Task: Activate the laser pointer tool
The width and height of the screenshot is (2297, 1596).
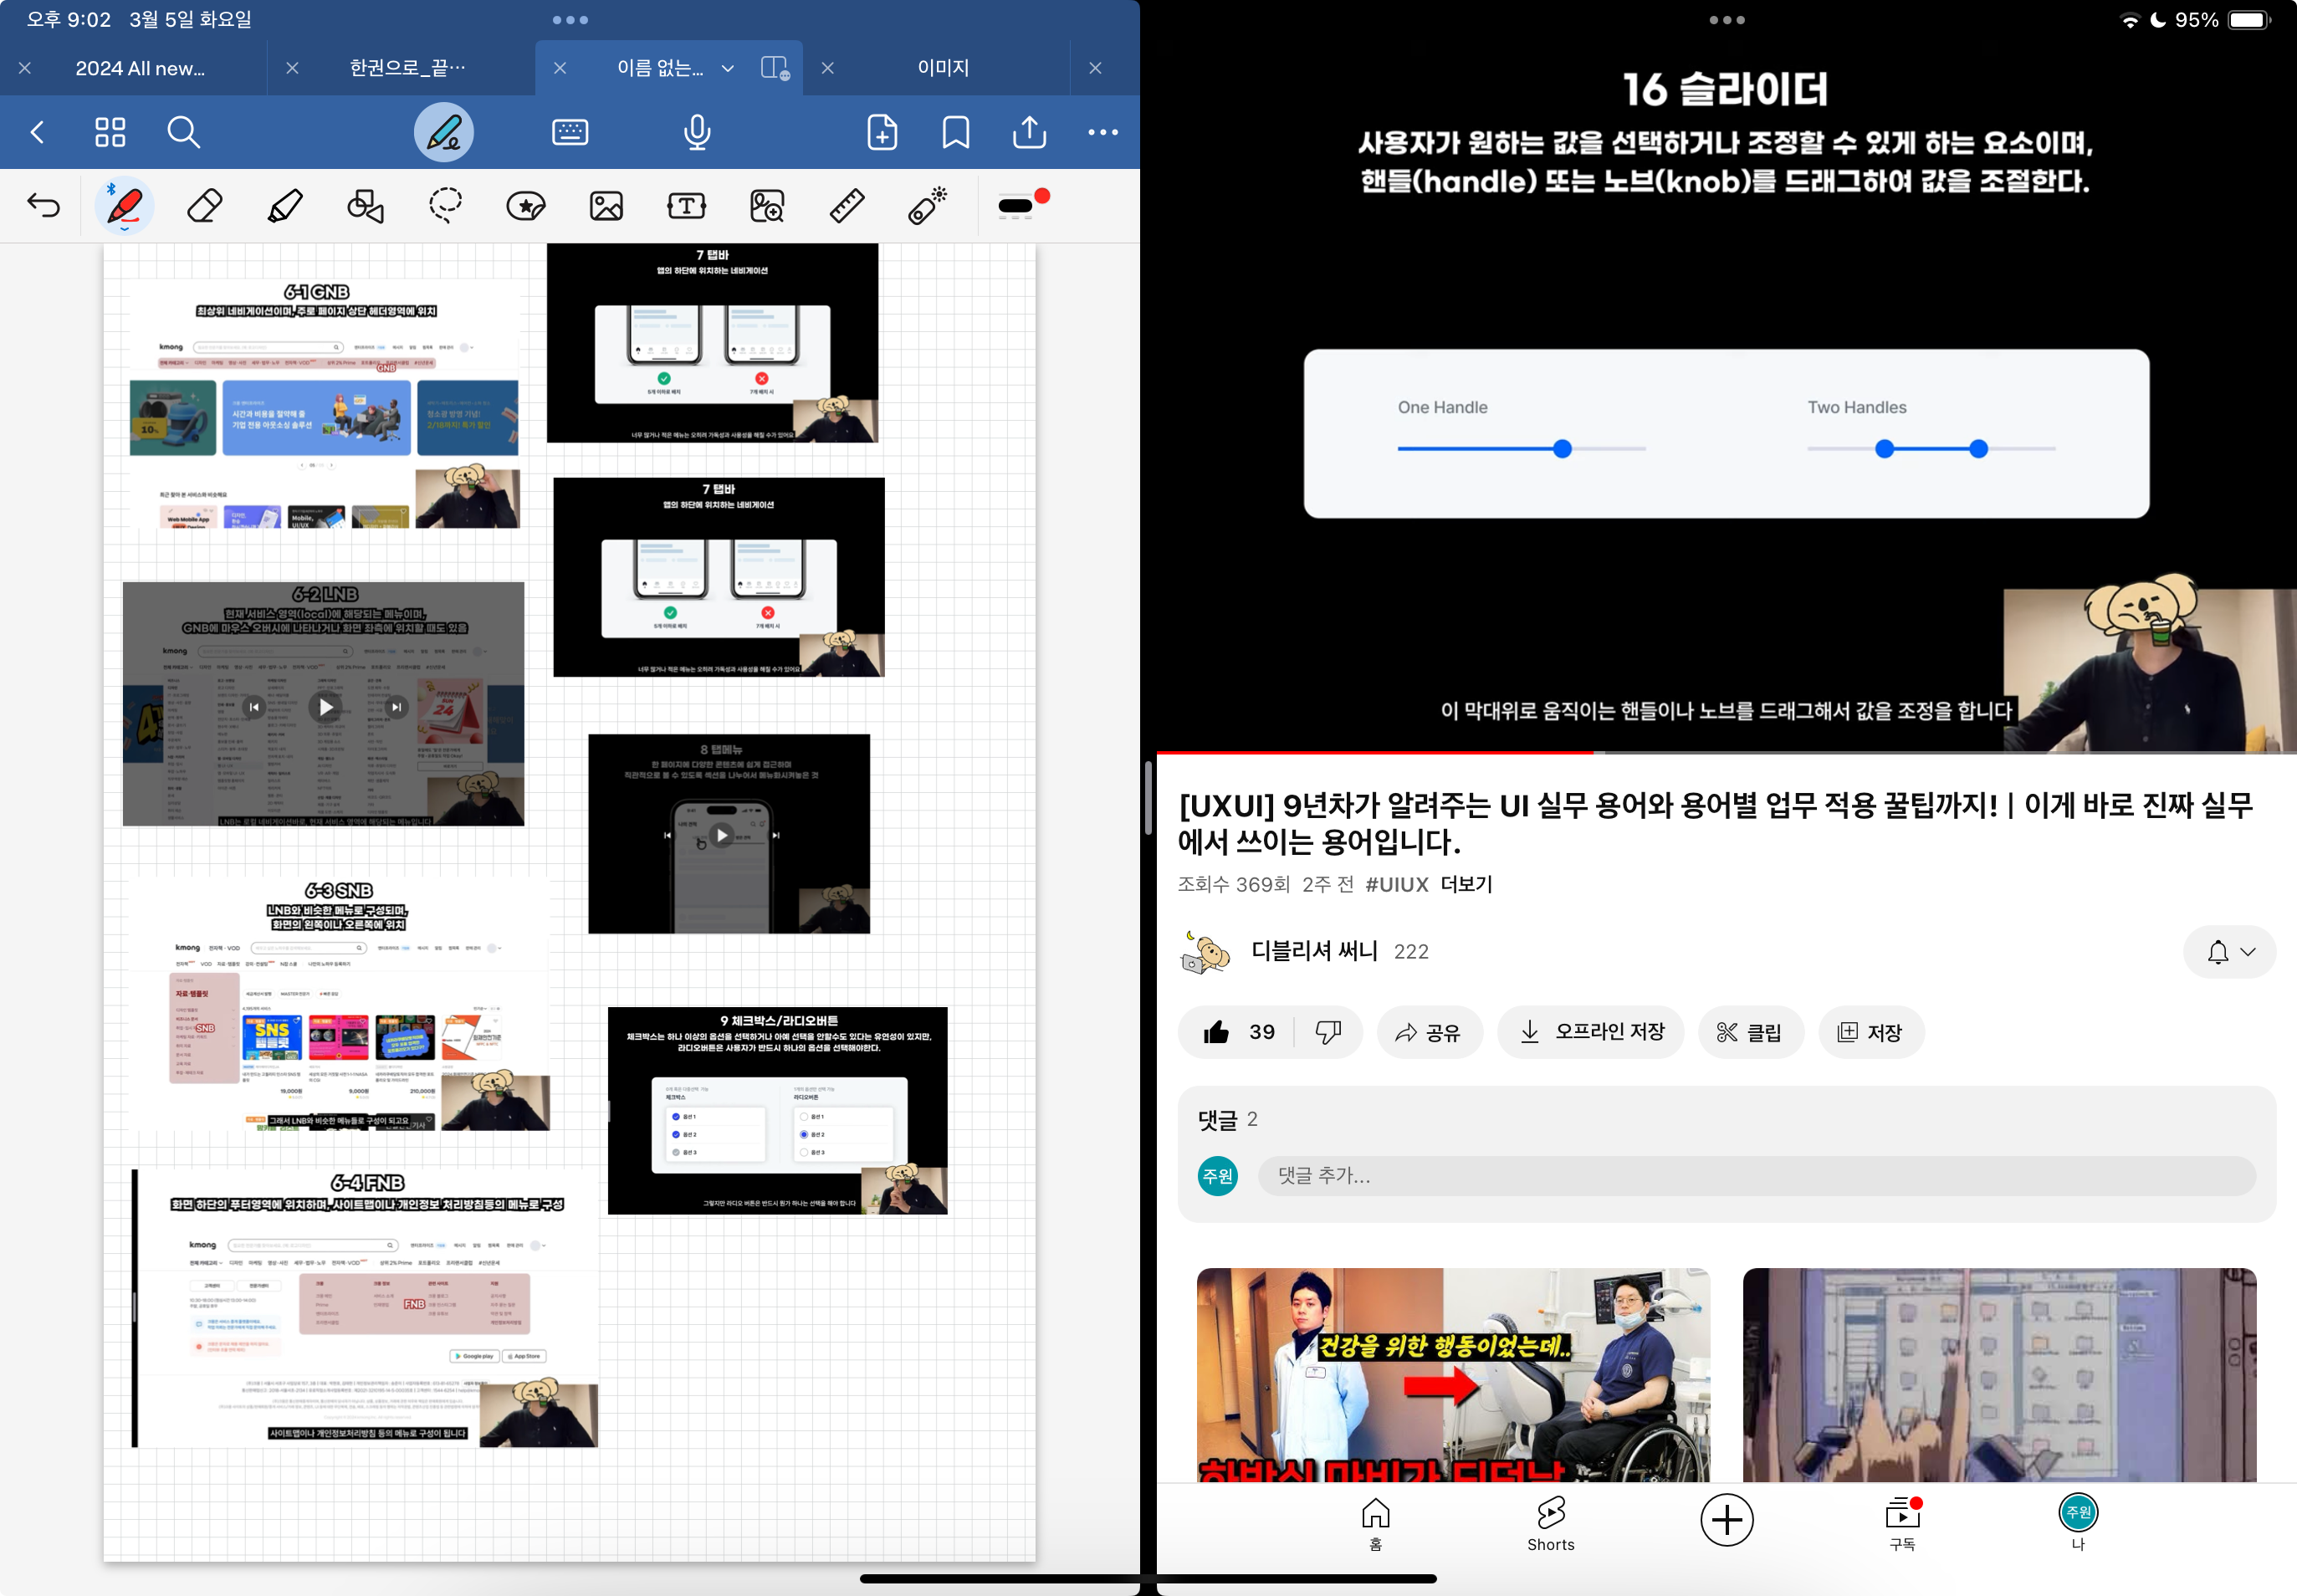Action: click(x=927, y=206)
